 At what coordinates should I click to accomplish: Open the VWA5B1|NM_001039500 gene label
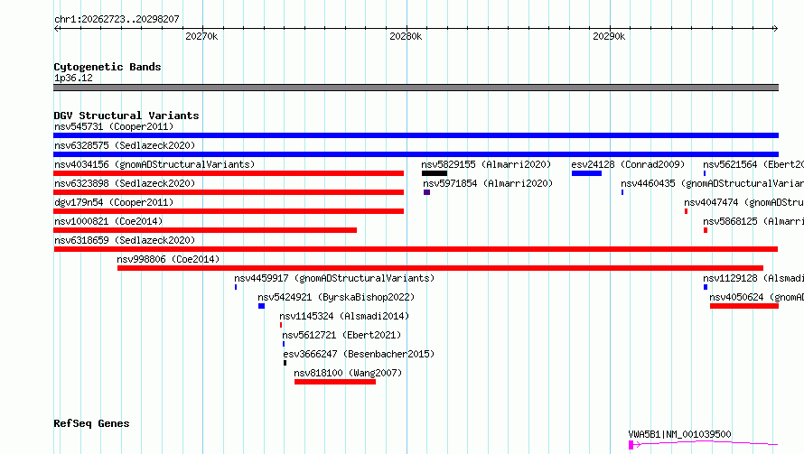point(680,434)
